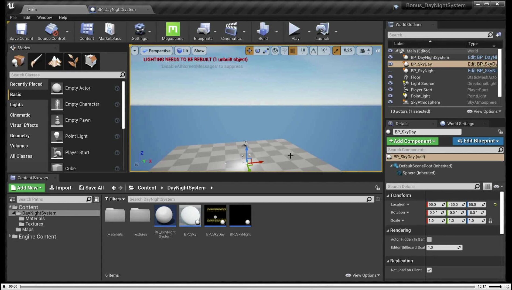The width and height of the screenshot is (512, 290).
Task: Toggle rotation snapping angle icon
Action: click(x=313, y=51)
